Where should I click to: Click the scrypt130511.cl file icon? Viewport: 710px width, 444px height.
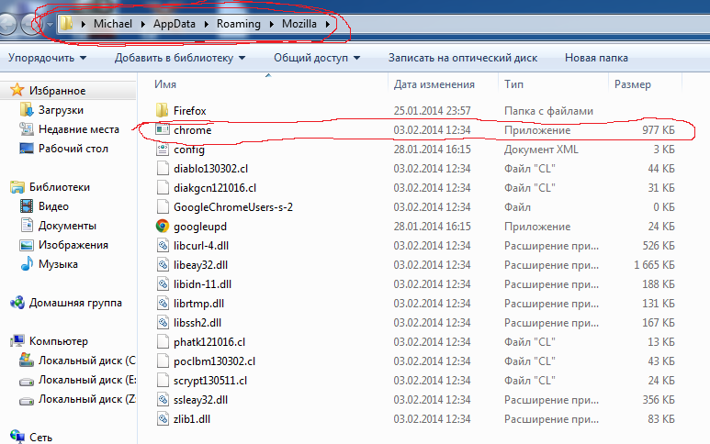(162, 381)
